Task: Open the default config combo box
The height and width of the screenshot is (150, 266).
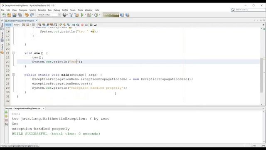Action: 49,15
